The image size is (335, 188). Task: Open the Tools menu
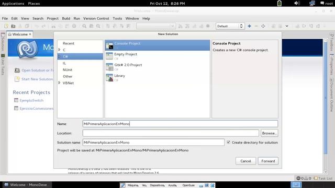point(117,18)
